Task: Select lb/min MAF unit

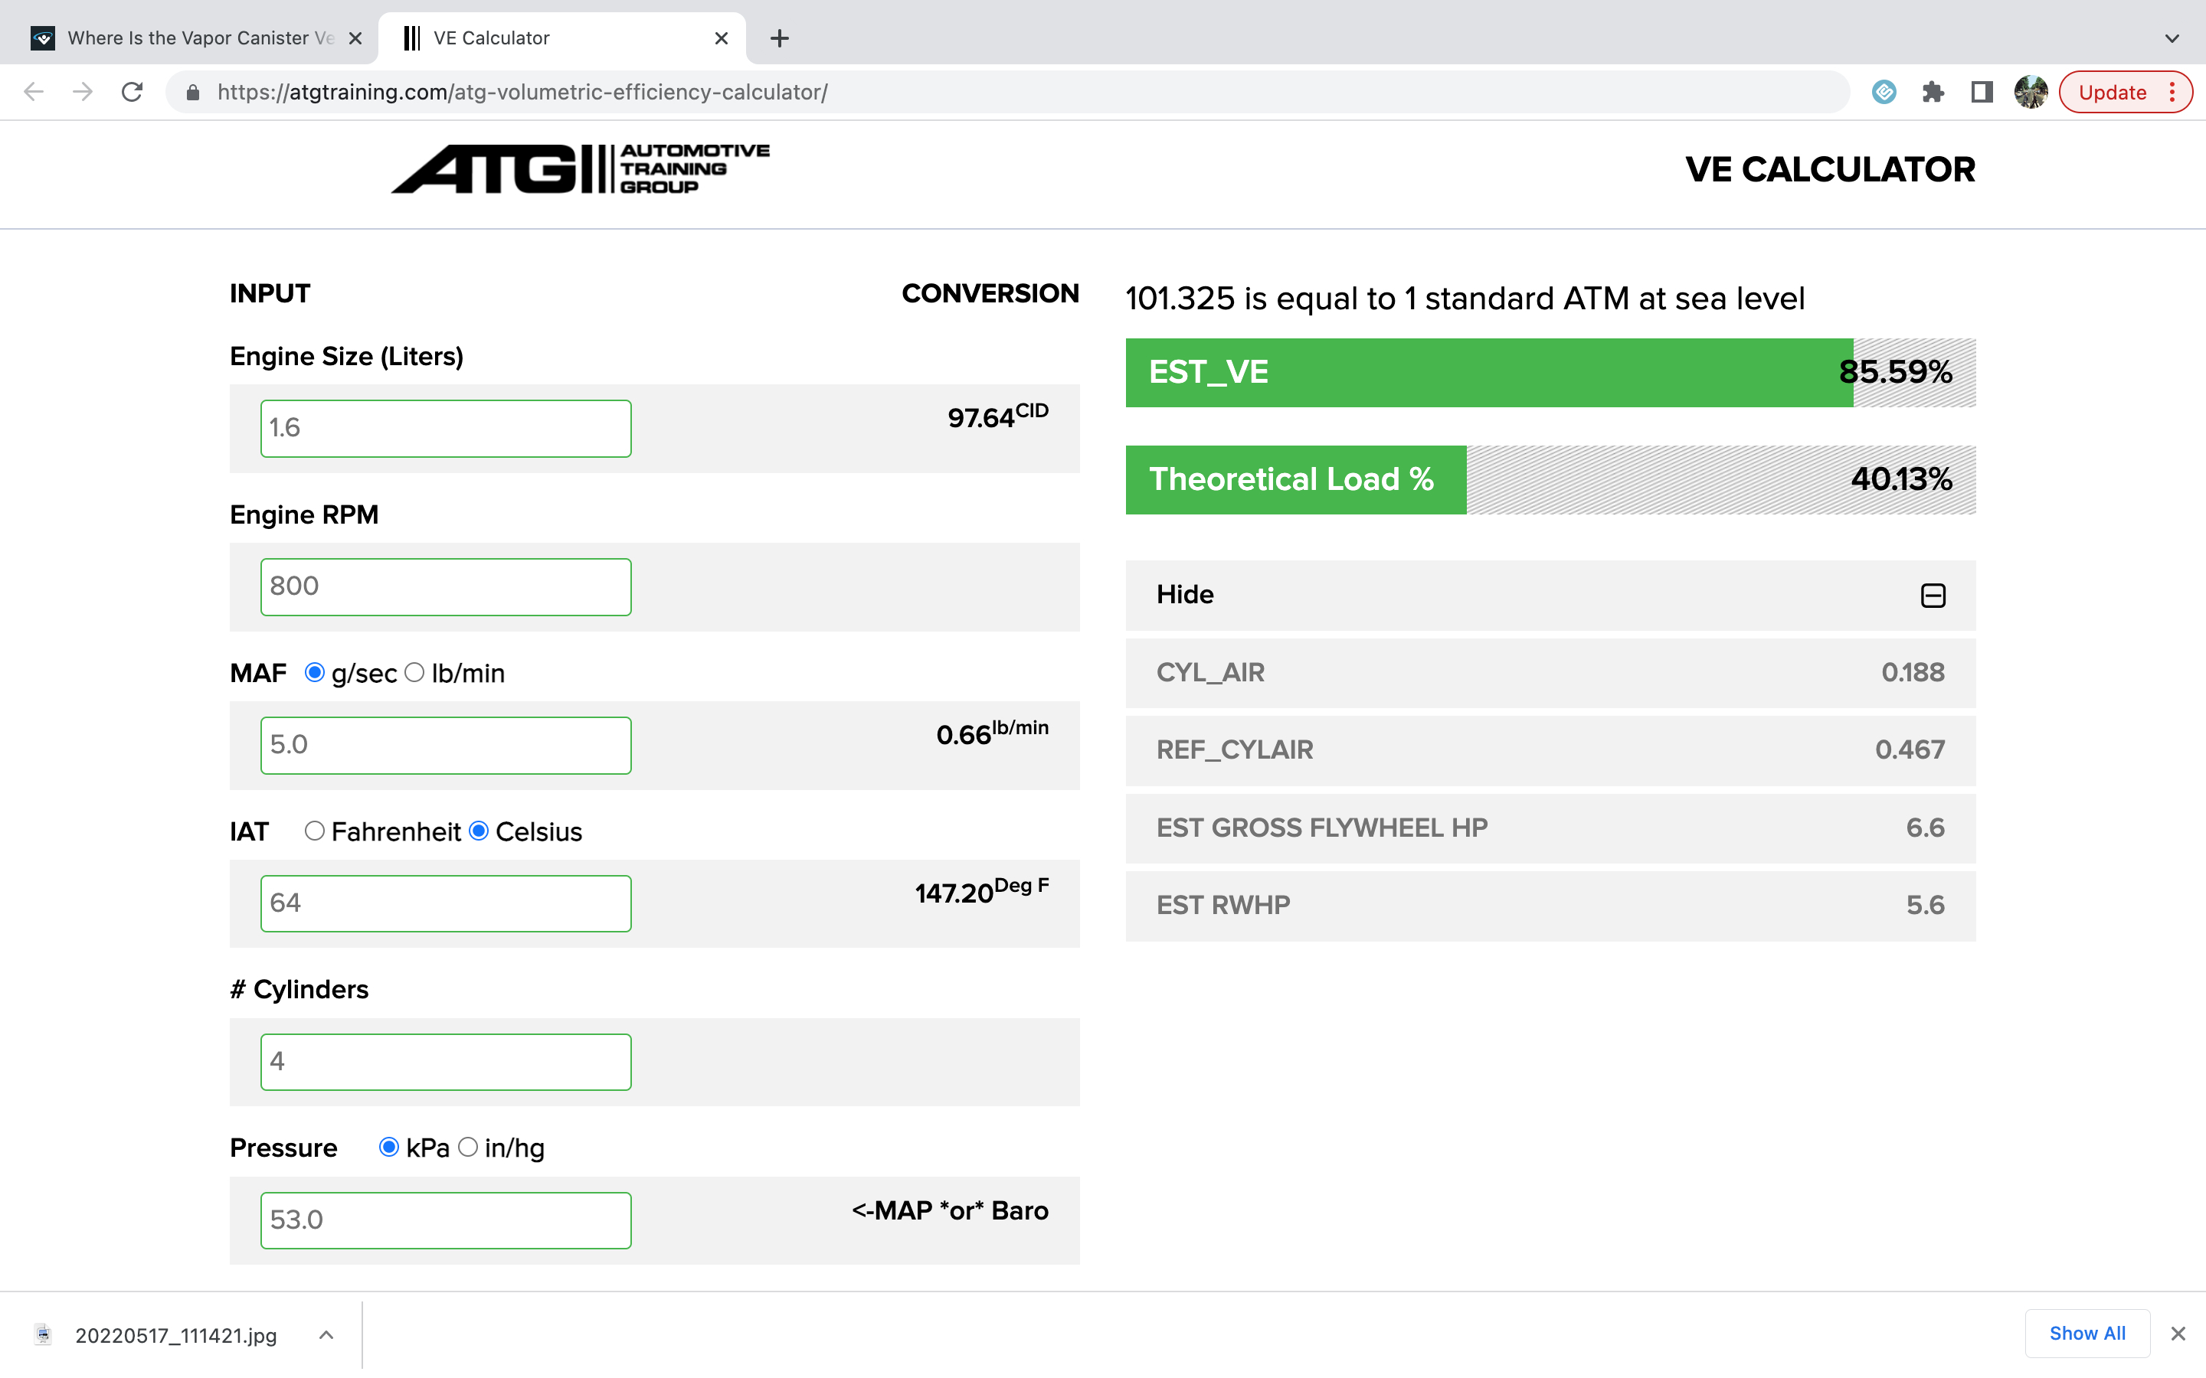Action: pos(414,673)
